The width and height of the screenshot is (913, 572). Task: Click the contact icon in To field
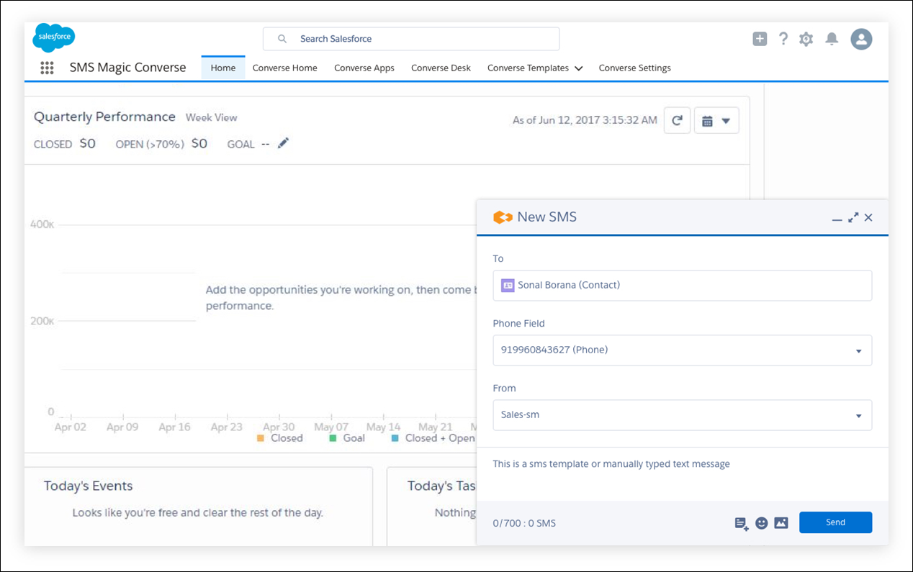tap(508, 285)
